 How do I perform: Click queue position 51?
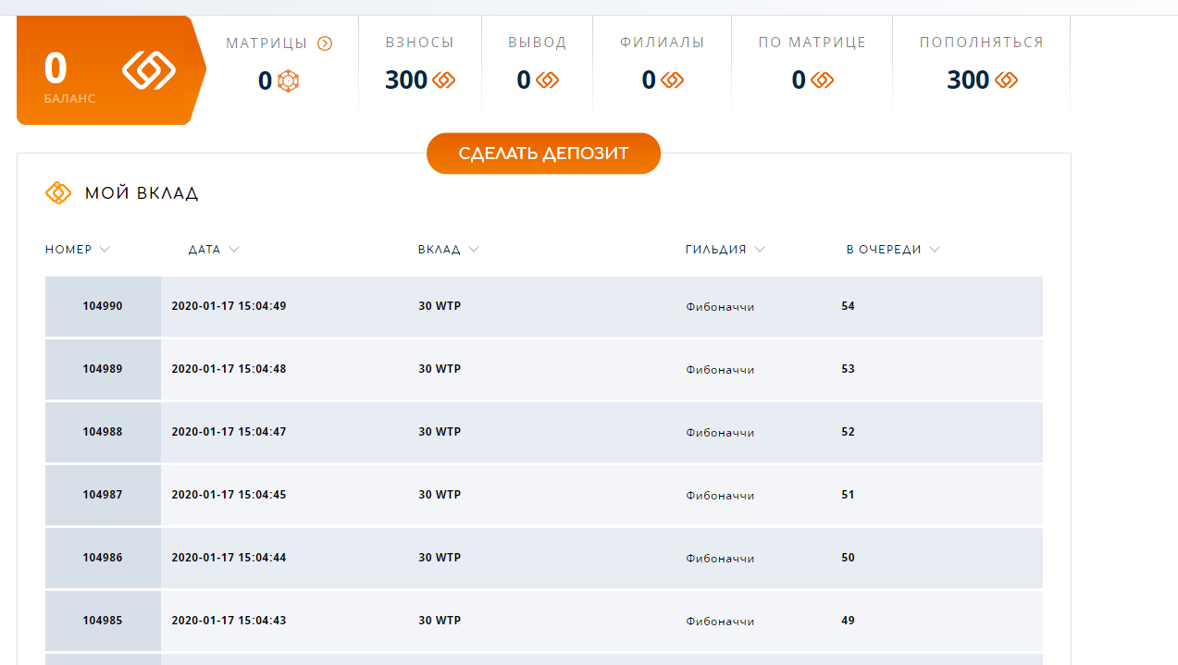[849, 495]
